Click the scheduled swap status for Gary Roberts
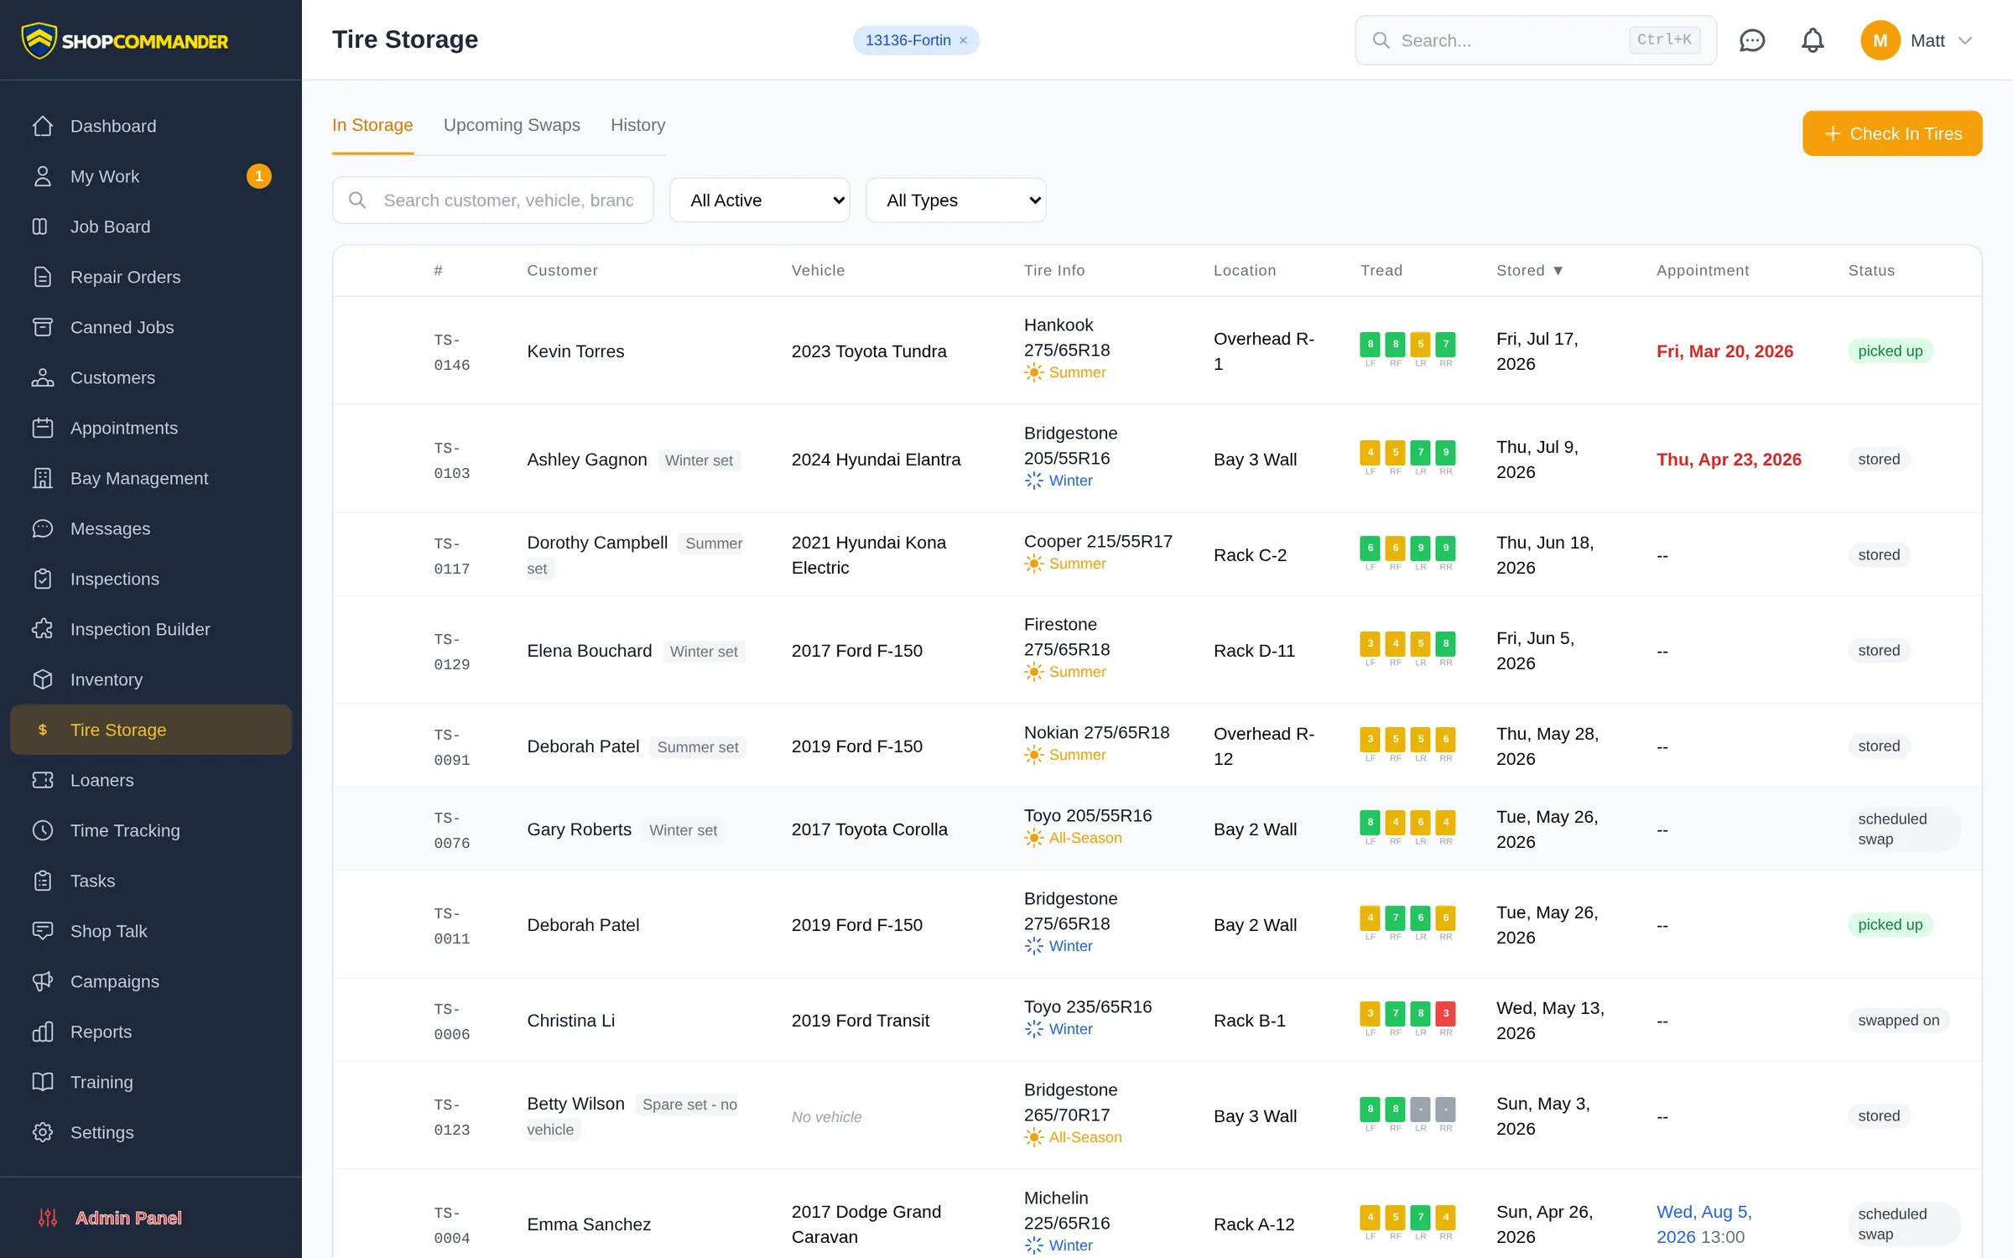This screenshot has height=1258, width=2013. click(1904, 829)
